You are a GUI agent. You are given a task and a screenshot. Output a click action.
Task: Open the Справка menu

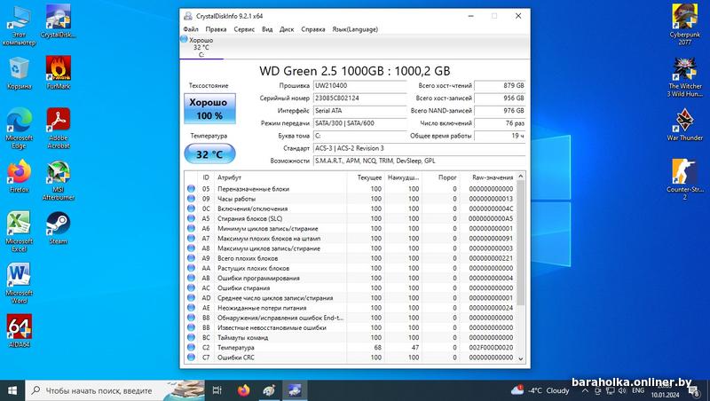[313, 29]
